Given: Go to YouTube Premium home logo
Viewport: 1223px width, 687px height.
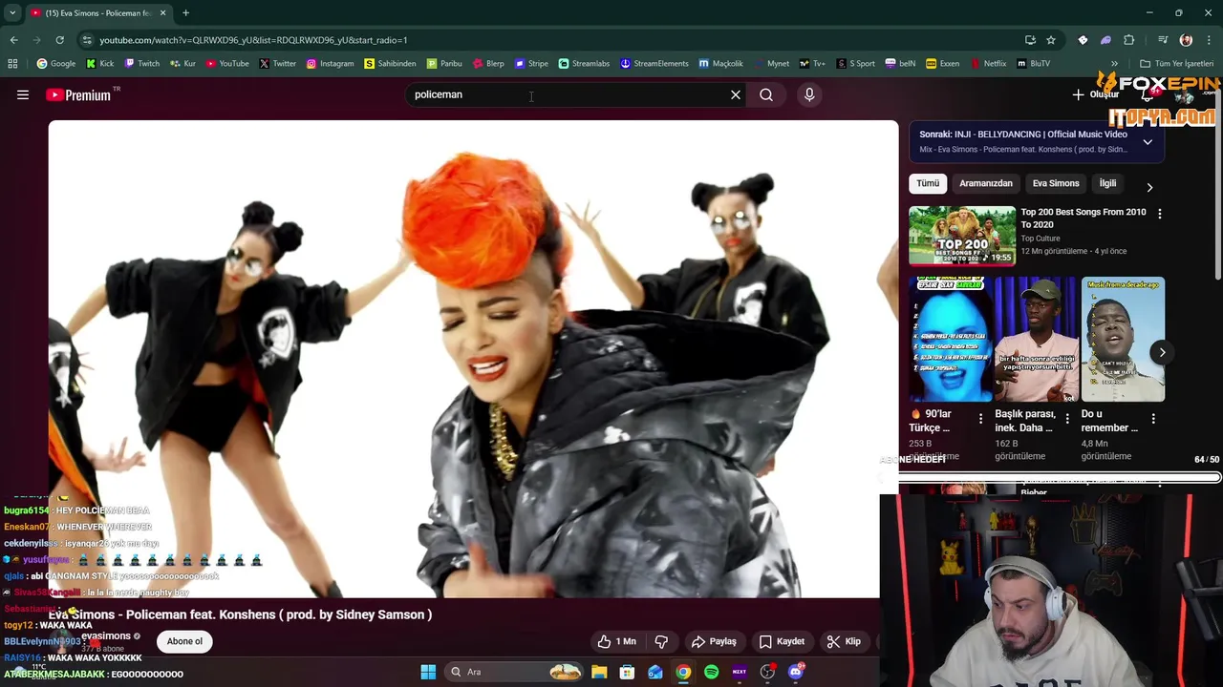Looking at the screenshot, I should pos(78,94).
